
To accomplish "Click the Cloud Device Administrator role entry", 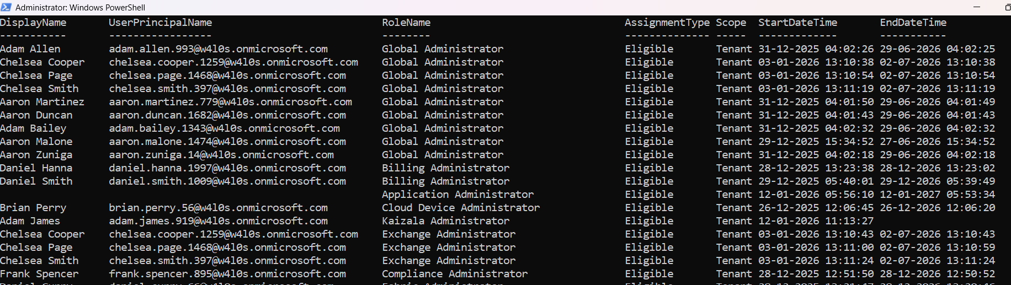I will click(x=461, y=208).
